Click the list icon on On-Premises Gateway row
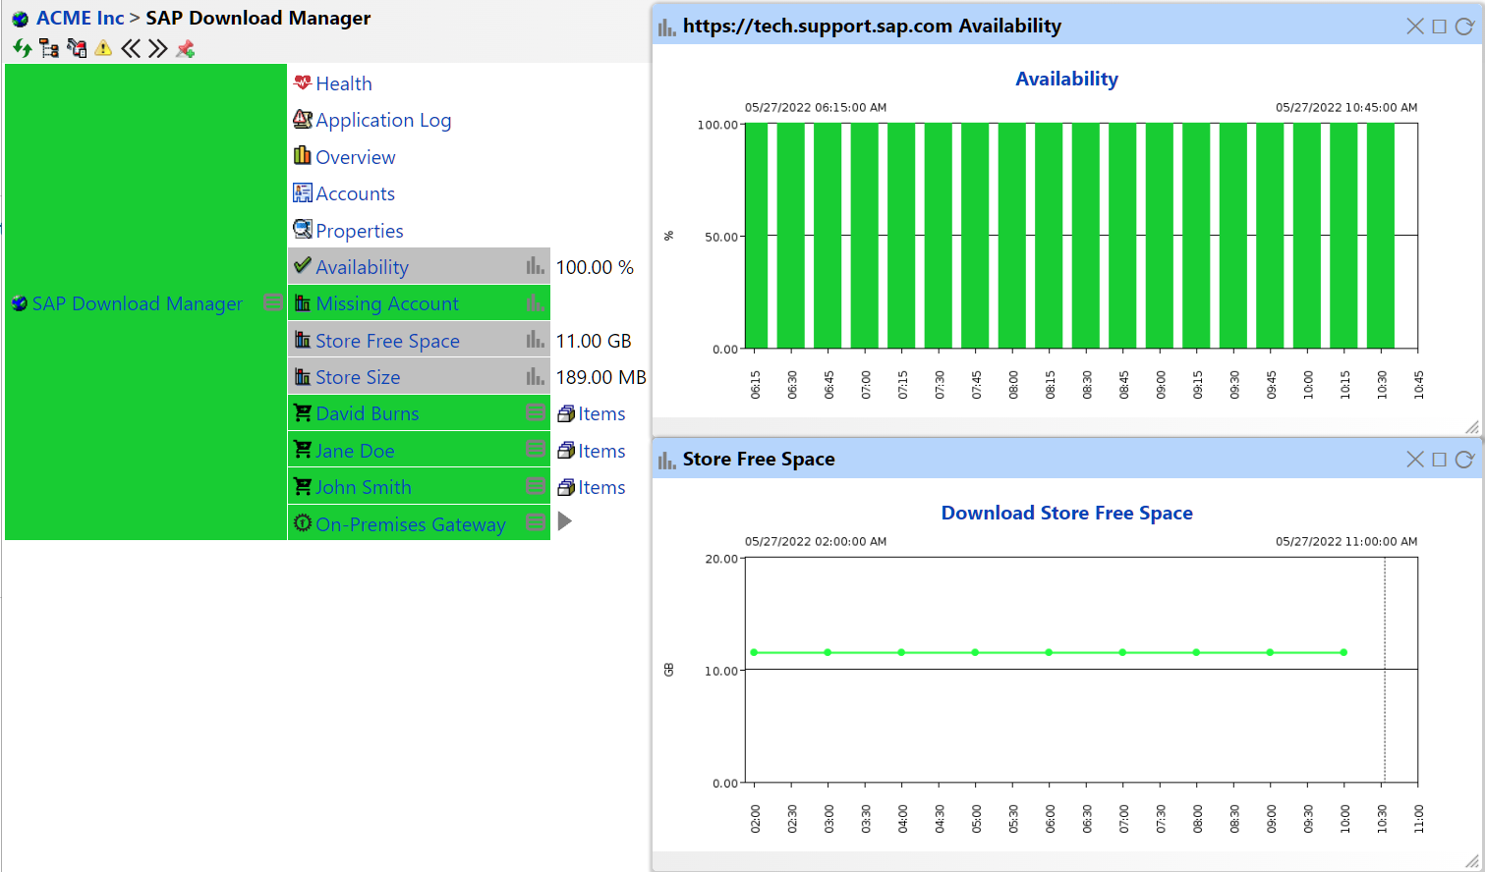This screenshot has height=872, width=1485. coord(536,523)
